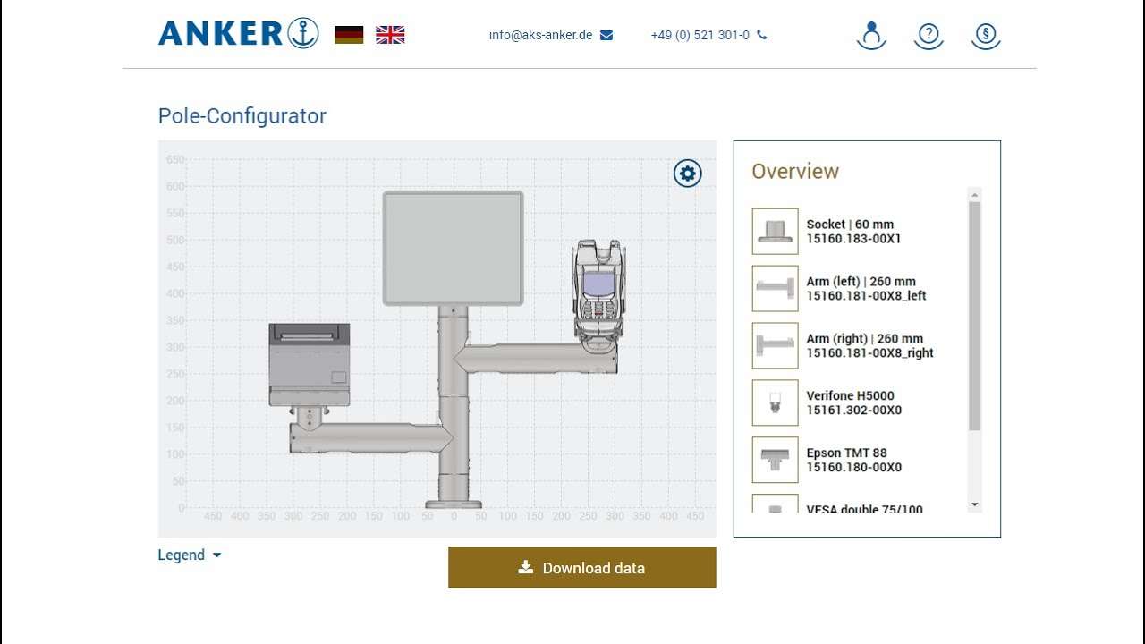Open the help question mark icon
1145x644 pixels.
point(929,36)
